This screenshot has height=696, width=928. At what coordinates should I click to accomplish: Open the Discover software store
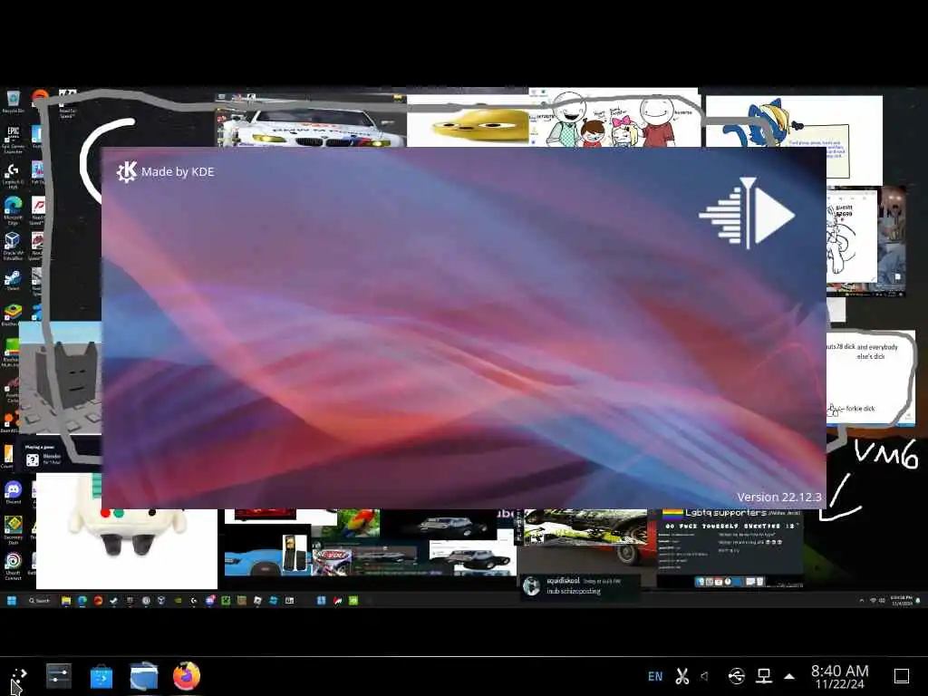(101, 676)
